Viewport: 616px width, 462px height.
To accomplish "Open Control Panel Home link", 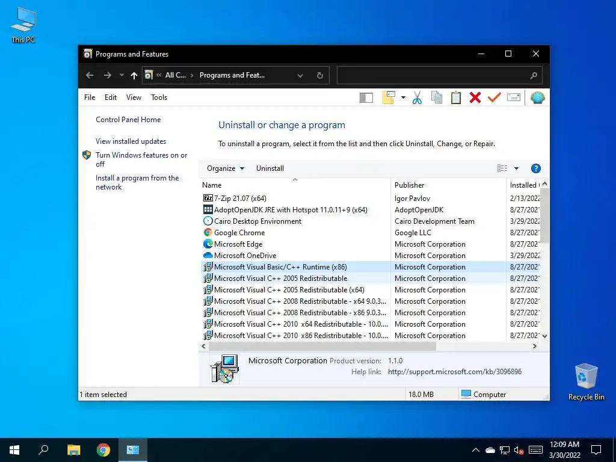I will point(128,120).
